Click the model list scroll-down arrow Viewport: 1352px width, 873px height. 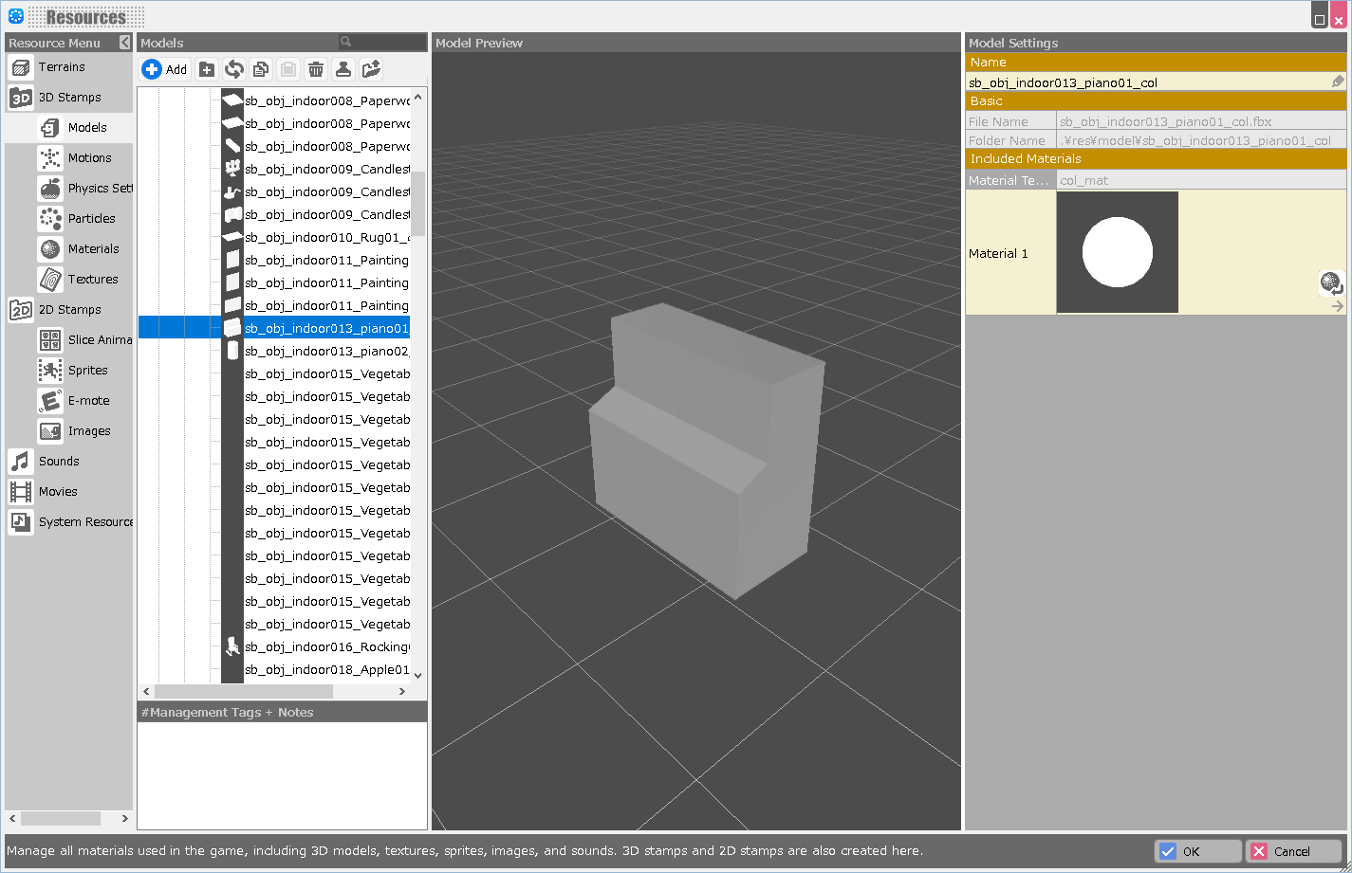pos(418,675)
